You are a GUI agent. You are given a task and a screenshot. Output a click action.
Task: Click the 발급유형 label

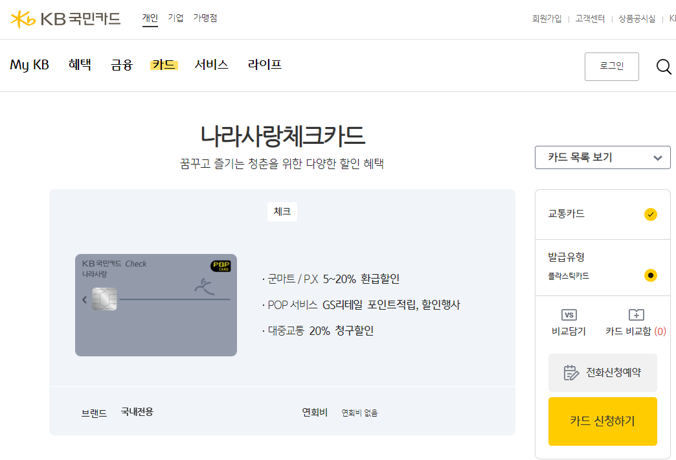pos(566,257)
